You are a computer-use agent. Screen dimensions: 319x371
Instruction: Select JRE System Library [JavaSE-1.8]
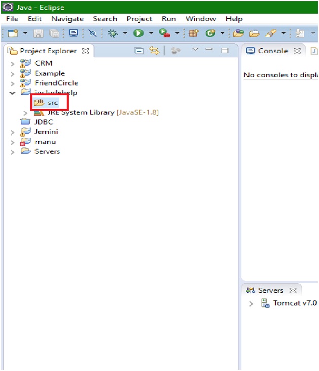click(x=96, y=112)
